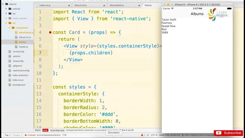Click the red Error badge in linter panel
The height and width of the screenshot is (138, 245).
45,130
